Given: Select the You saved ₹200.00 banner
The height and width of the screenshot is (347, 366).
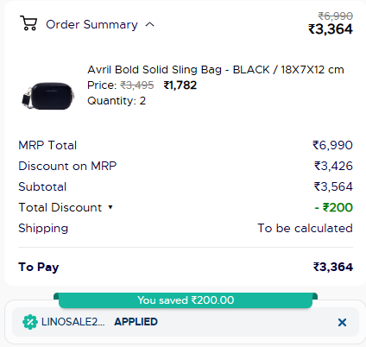Looking at the screenshot, I should pos(186,300).
